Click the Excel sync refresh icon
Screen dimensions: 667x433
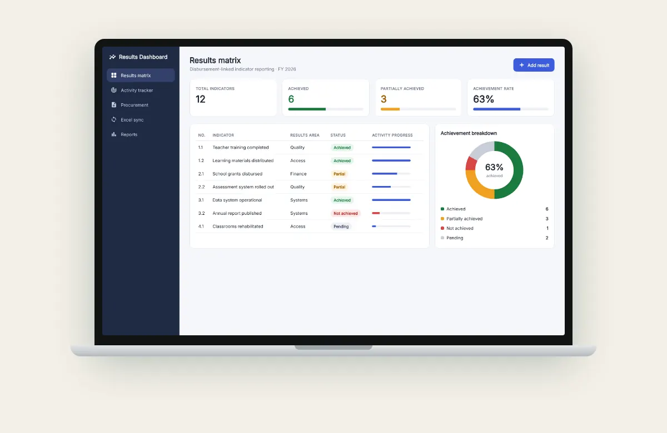tap(114, 119)
